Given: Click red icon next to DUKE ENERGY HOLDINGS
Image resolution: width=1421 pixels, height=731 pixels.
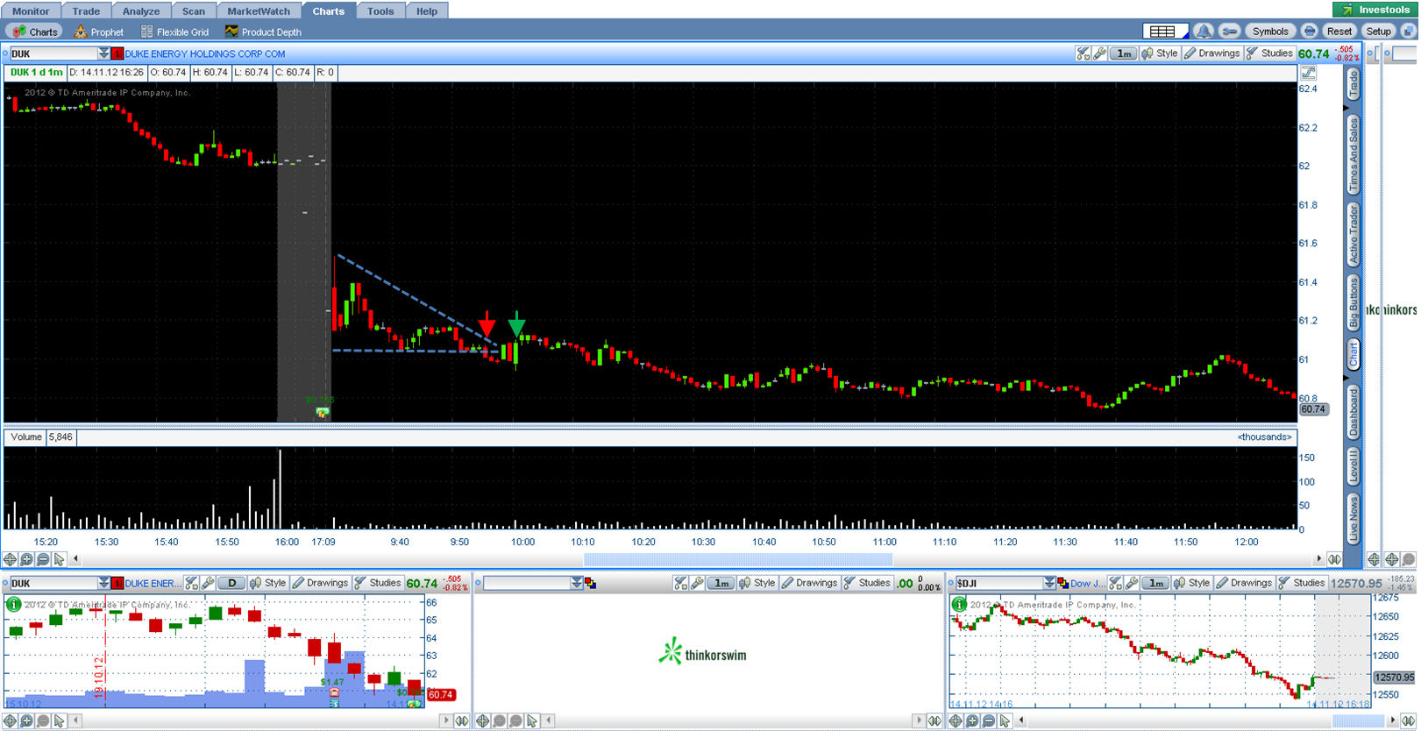Looking at the screenshot, I should click(117, 53).
